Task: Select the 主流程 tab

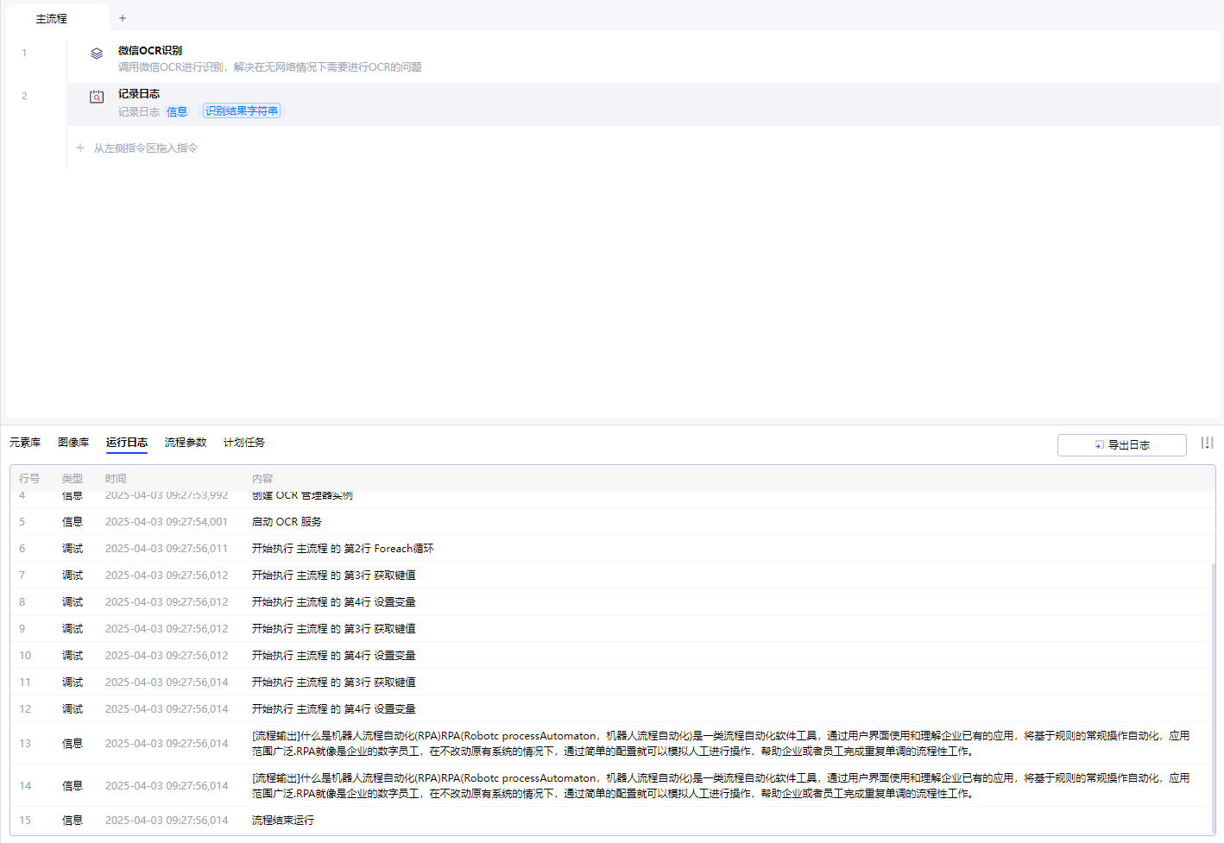Action: pyautogui.click(x=52, y=19)
